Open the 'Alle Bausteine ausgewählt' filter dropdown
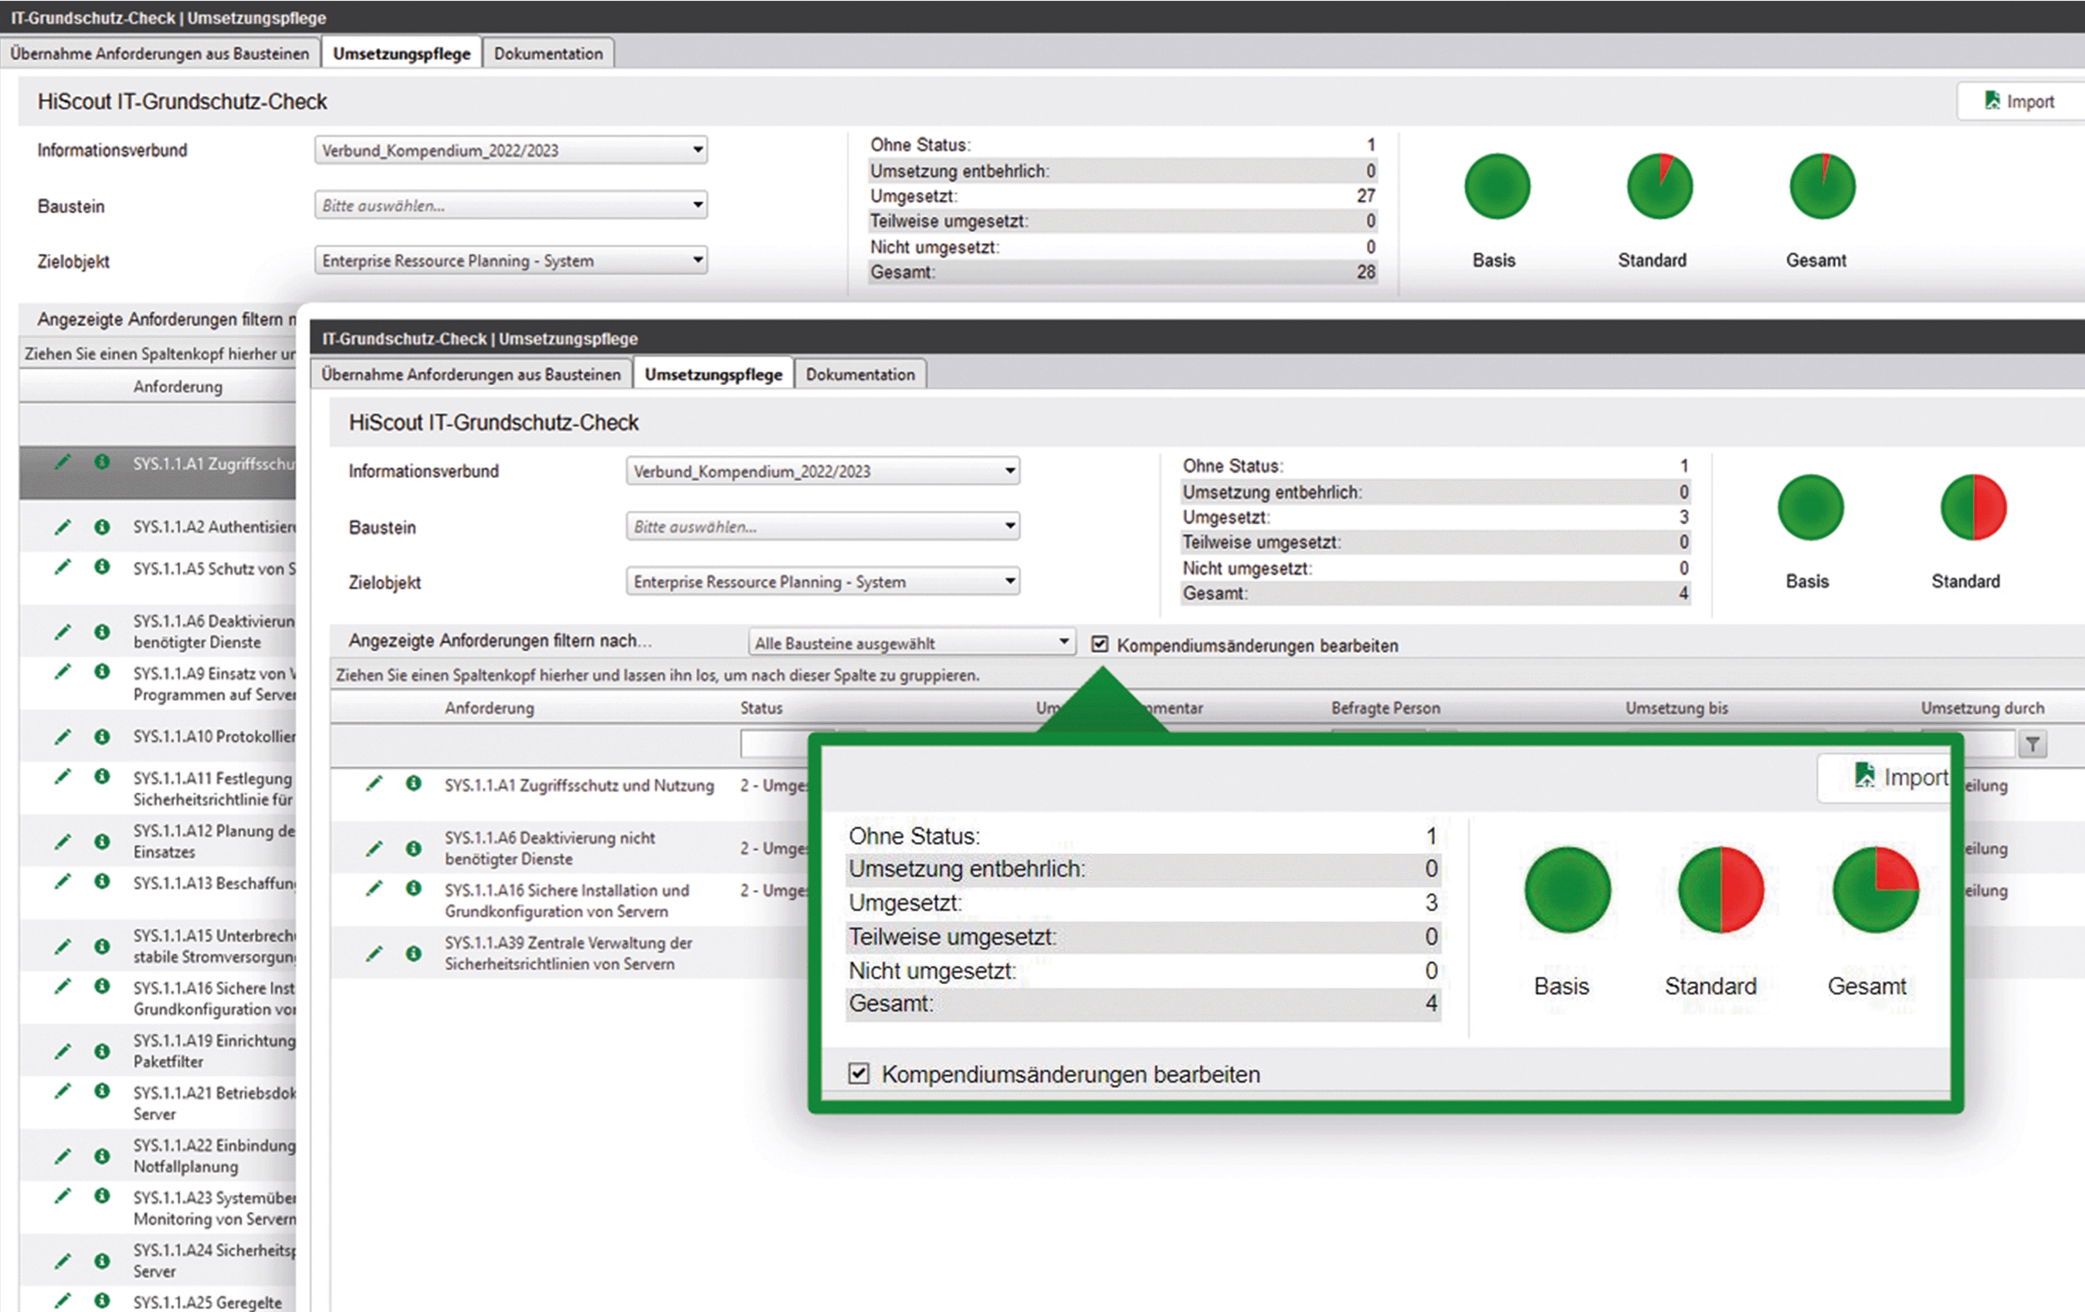The image size is (2085, 1312). (1063, 642)
